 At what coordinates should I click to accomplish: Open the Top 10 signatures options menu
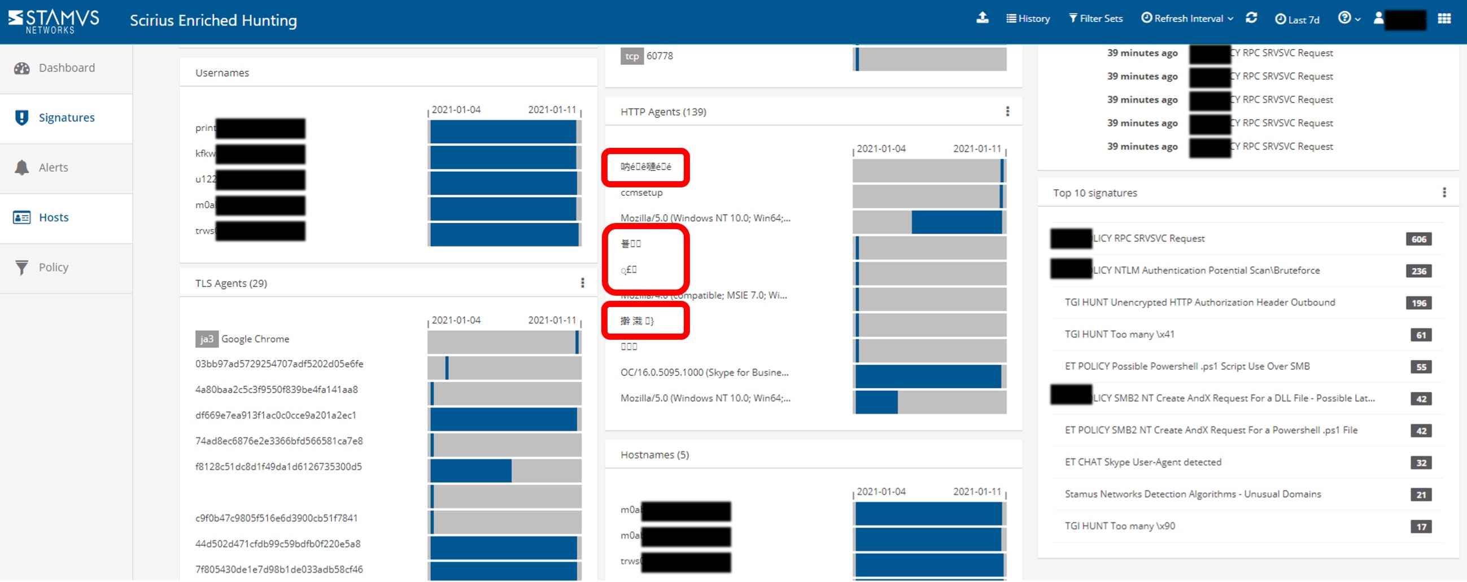click(x=1444, y=192)
